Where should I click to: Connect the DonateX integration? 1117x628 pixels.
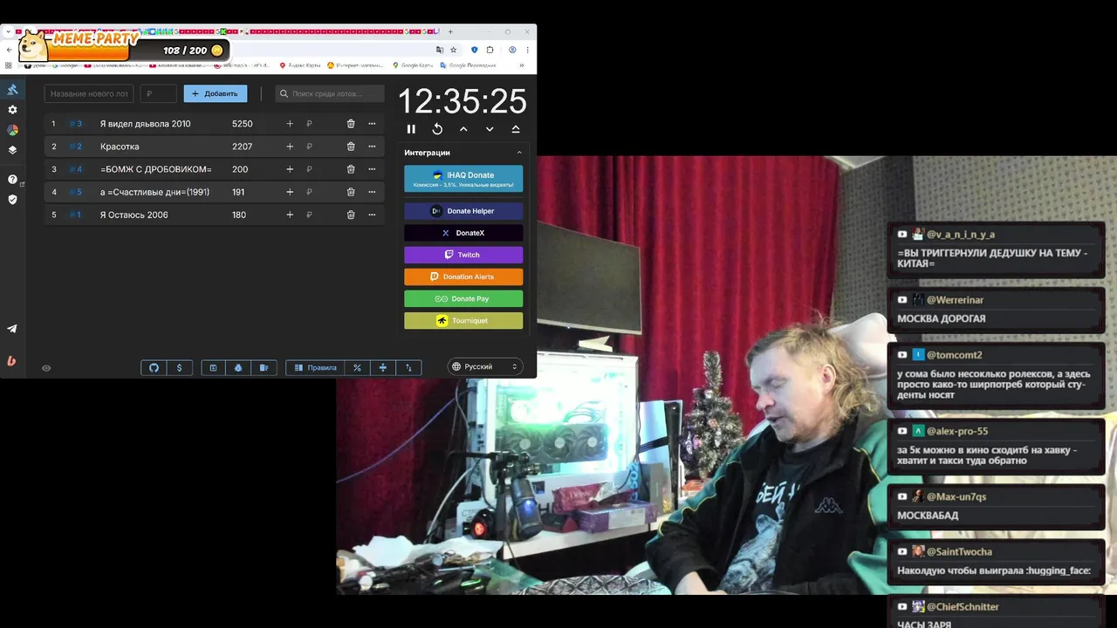coord(463,233)
